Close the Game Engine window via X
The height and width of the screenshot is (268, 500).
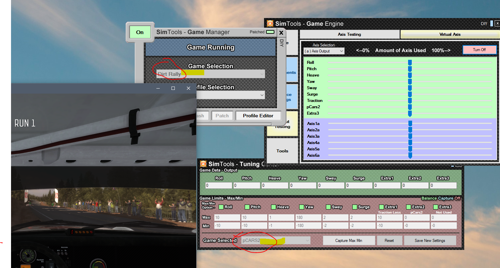coord(497,23)
